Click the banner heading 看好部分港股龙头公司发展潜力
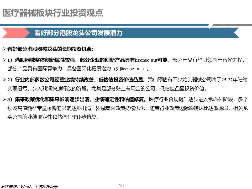This screenshot has width=252, height=189. [78, 33]
